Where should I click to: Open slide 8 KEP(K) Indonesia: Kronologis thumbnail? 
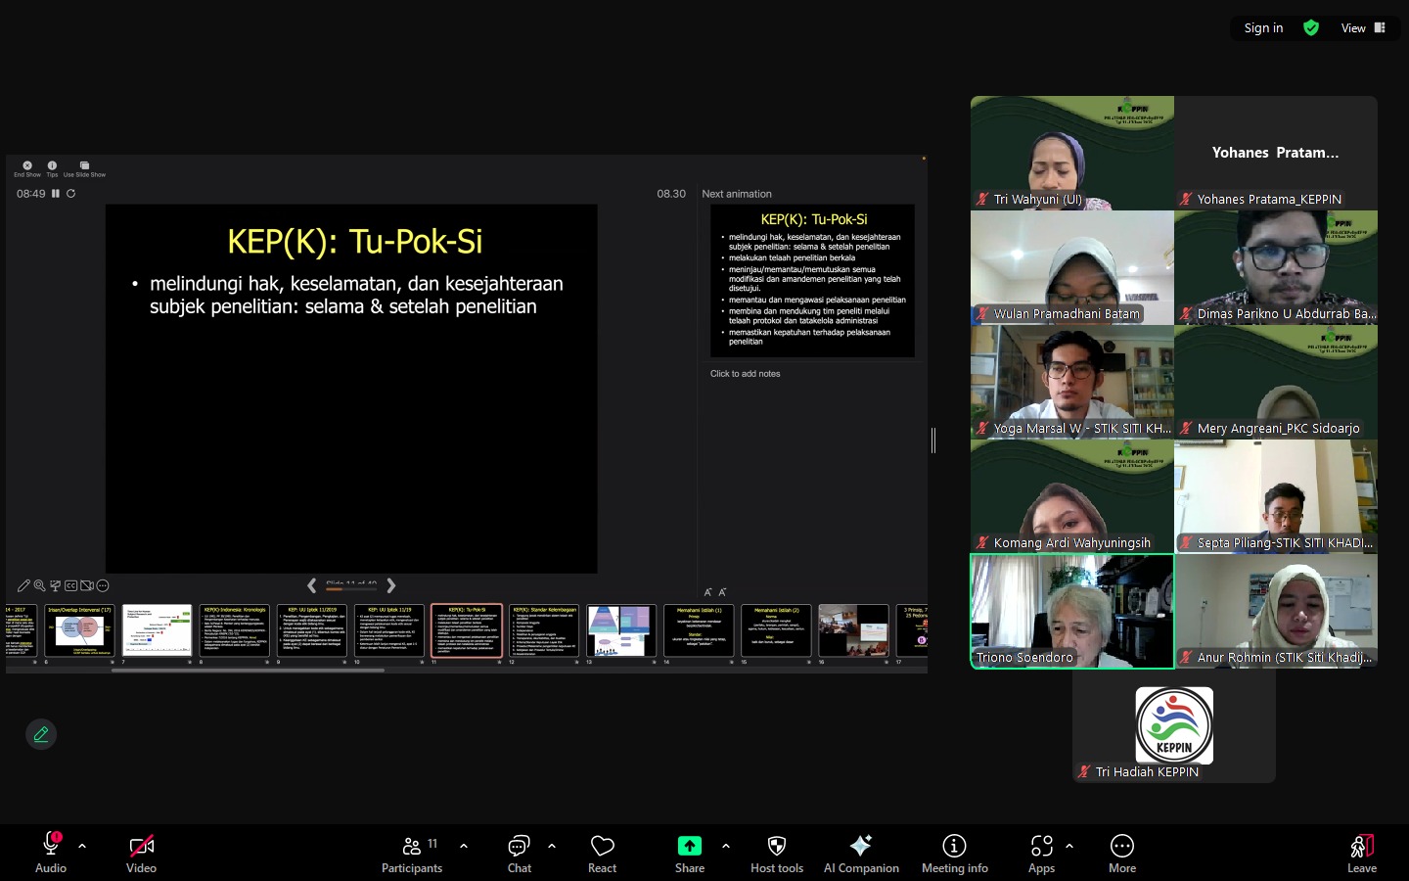point(234,630)
